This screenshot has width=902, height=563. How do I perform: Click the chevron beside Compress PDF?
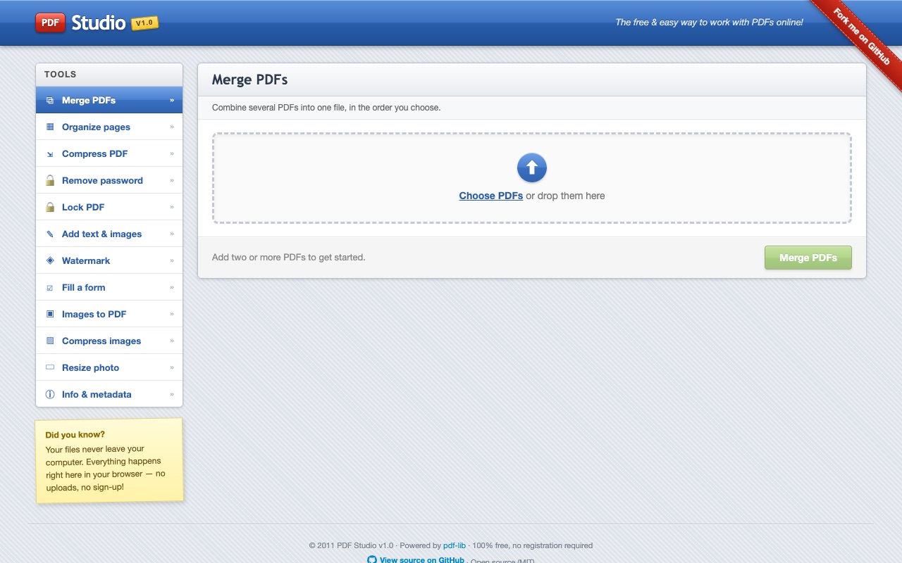click(171, 153)
